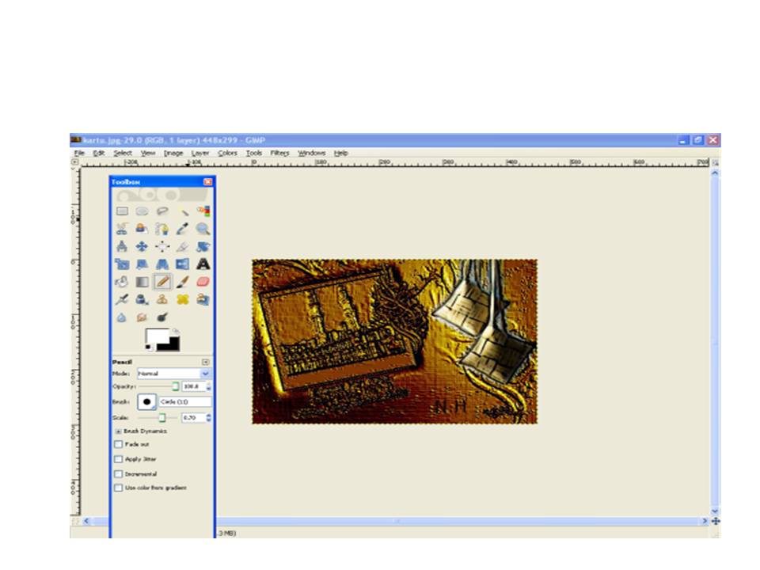
Task: Select the Select by Color tool
Action: point(203,211)
